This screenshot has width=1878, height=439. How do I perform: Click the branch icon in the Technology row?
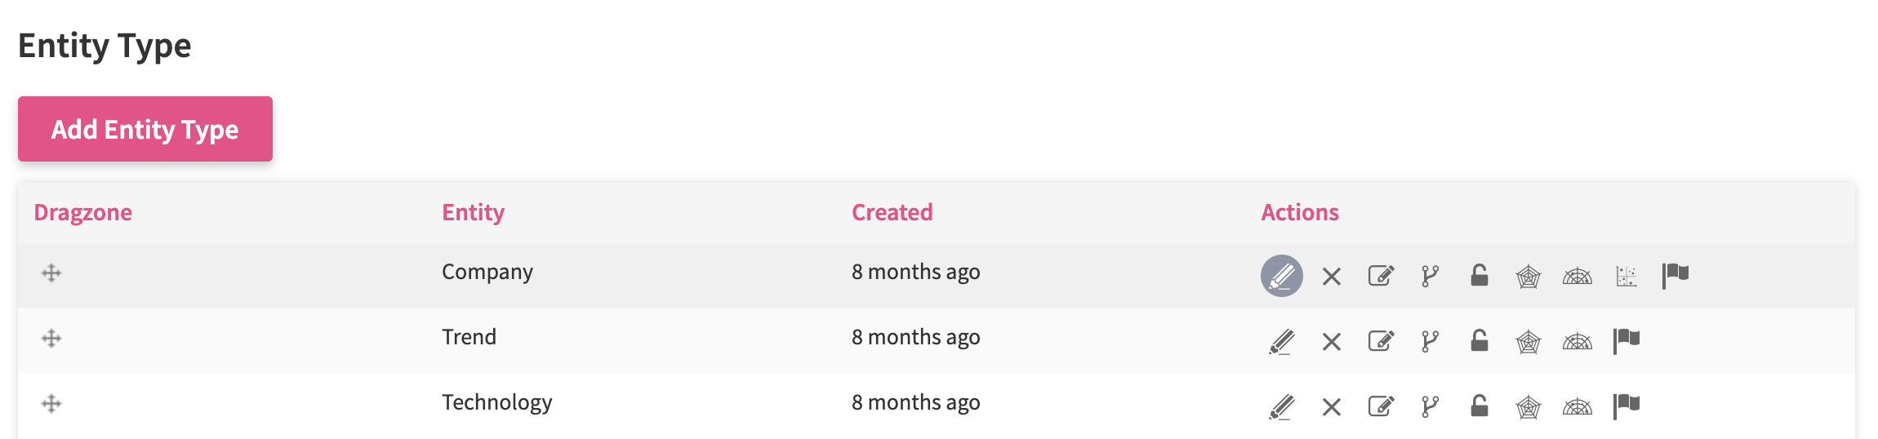(x=1430, y=406)
